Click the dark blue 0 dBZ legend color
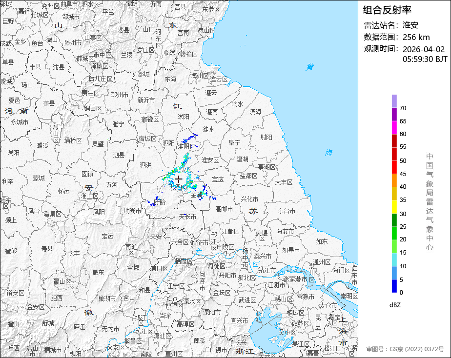451x358 pixels. tap(394, 286)
